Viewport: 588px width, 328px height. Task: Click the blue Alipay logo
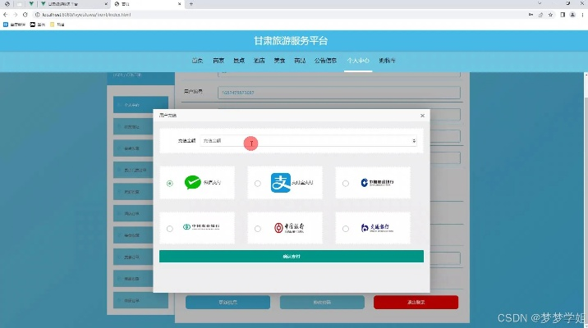coord(281,183)
